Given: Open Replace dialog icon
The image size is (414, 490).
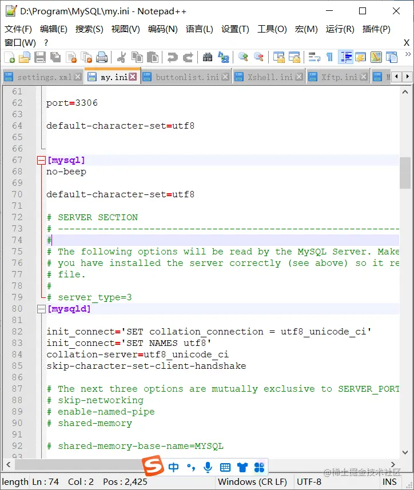Looking at the screenshot, I should (223, 58).
